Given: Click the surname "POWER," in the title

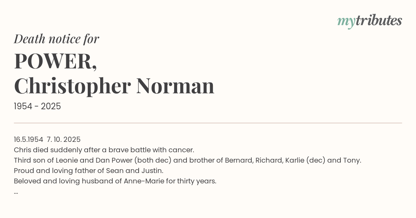Looking at the screenshot, I should [55, 61].
